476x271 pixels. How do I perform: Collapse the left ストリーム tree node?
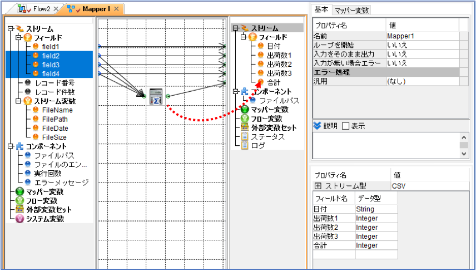pos(12,29)
